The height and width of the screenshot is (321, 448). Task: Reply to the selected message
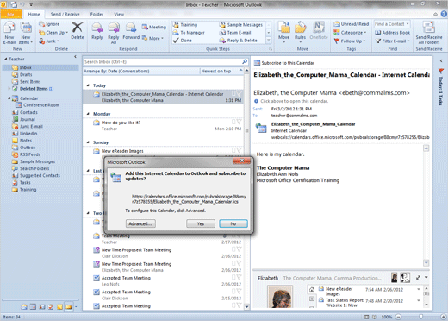(x=97, y=31)
